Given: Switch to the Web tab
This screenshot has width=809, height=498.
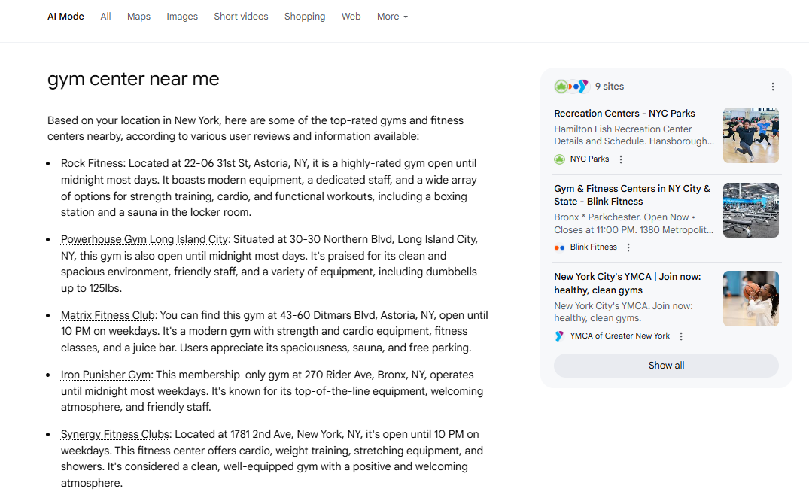Looking at the screenshot, I should tap(351, 17).
